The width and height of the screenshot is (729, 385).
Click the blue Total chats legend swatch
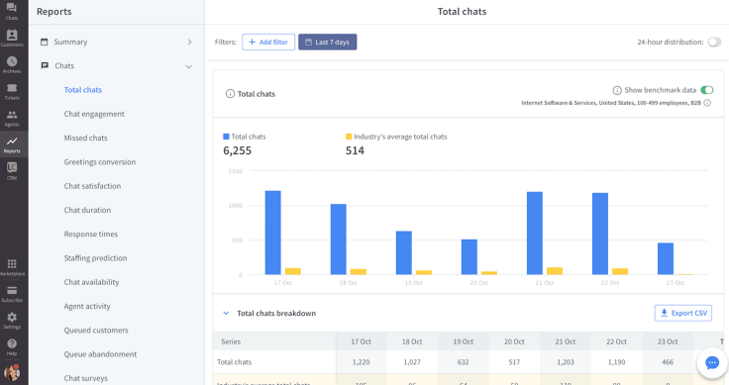click(x=226, y=137)
